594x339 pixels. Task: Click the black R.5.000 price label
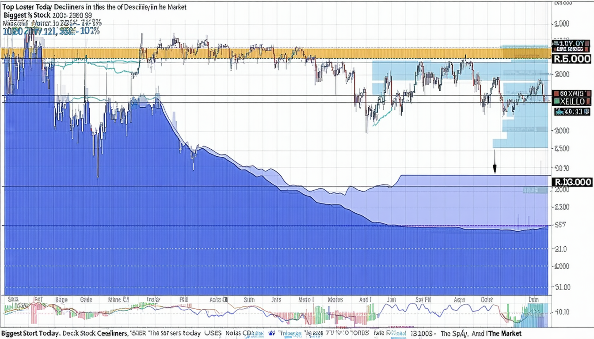571,59
